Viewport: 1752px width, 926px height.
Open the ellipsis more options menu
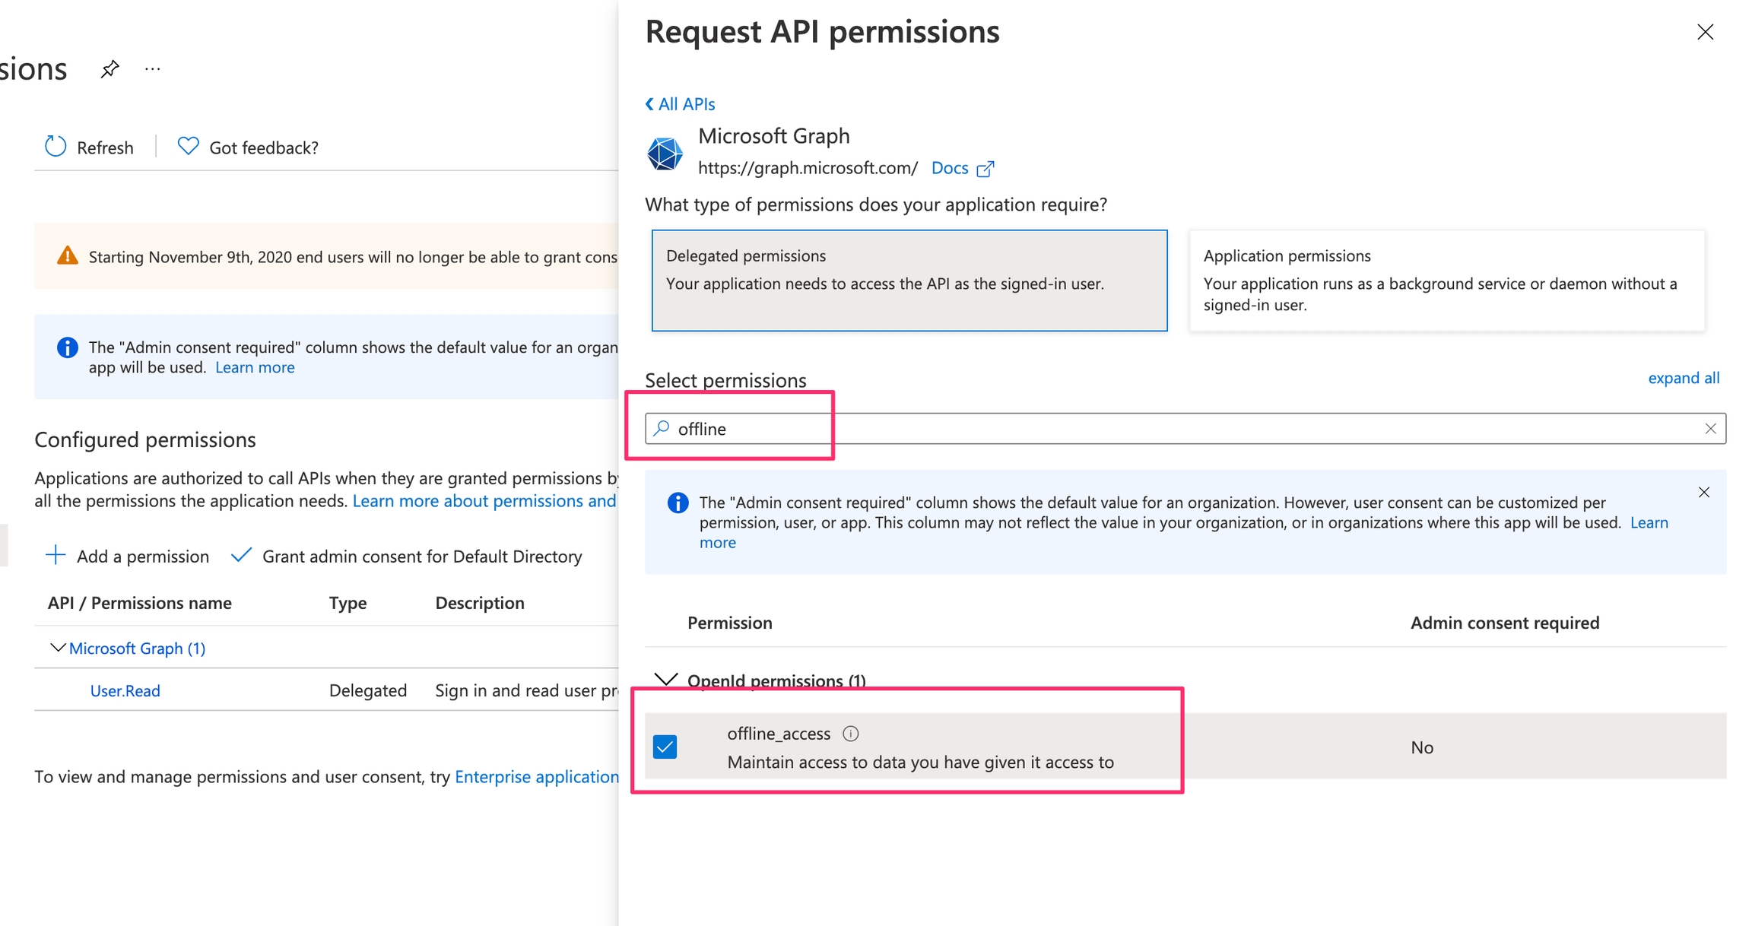tap(153, 69)
